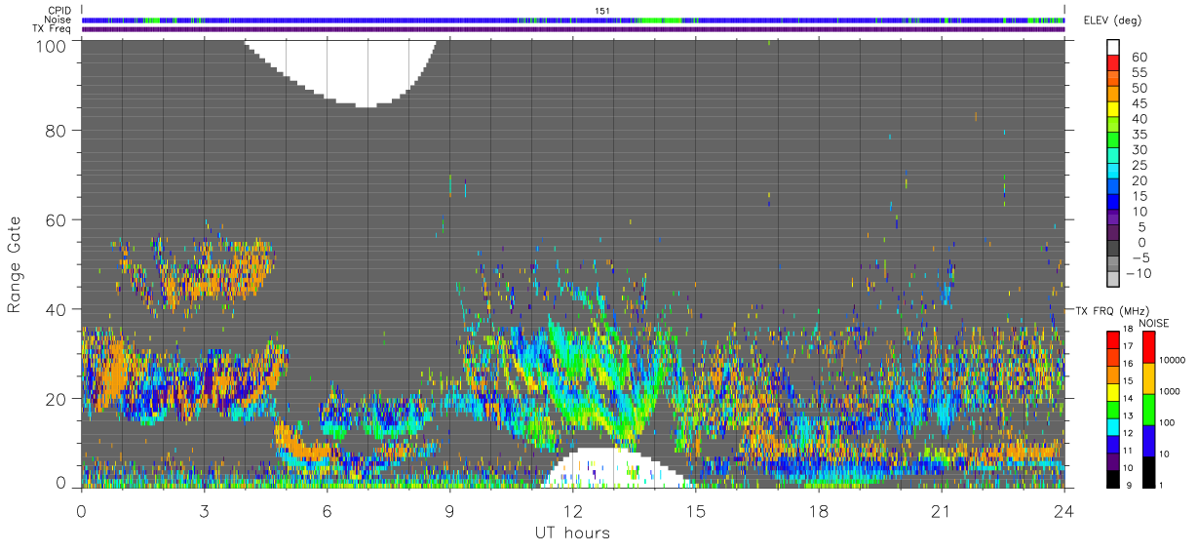Click the '55' label on ELEV colorbar
Screen dimensions: 1197x553
(x=1139, y=73)
